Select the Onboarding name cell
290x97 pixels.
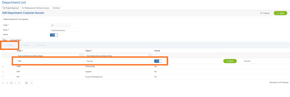pyautogui.click(x=90, y=66)
